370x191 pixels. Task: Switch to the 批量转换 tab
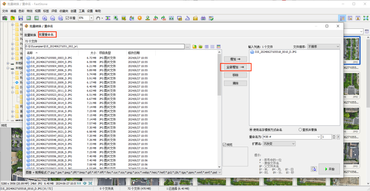click(30, 35)
